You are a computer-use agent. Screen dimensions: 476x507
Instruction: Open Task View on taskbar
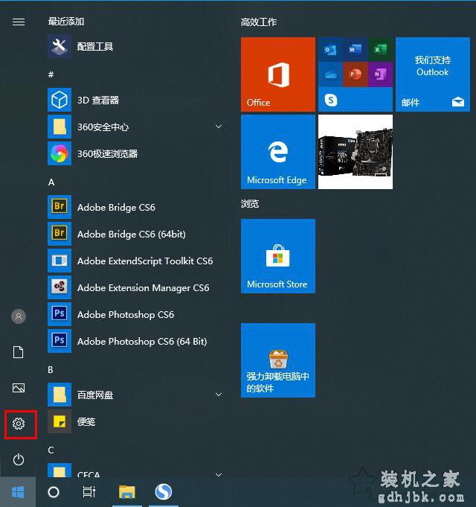pyautogui.click(x=89, y=492)
